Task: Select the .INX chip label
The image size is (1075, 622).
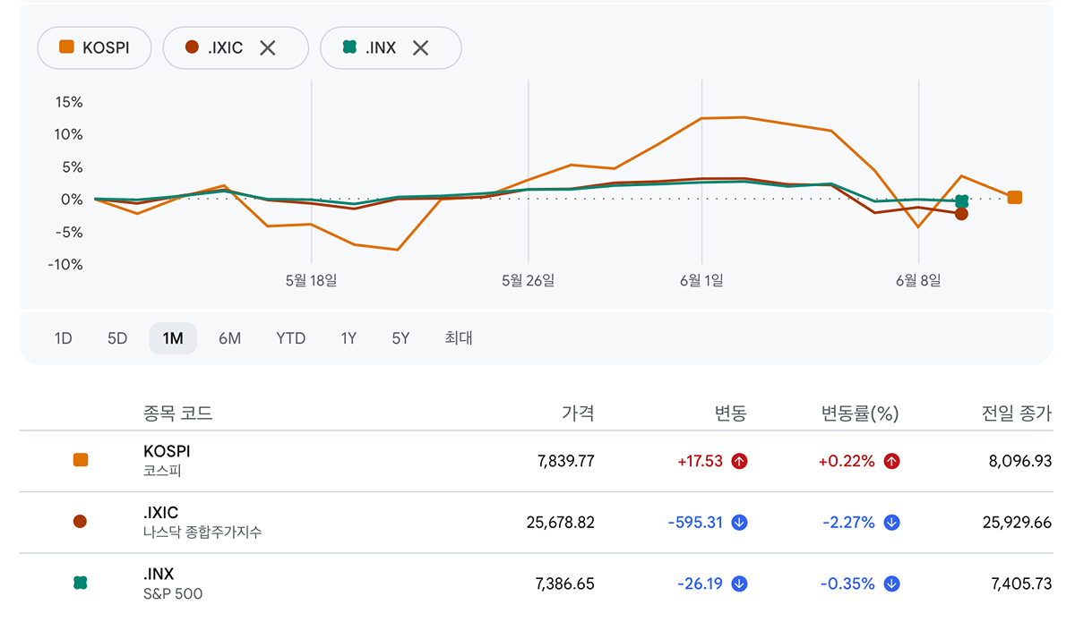Action: click(x=381, y=48)
